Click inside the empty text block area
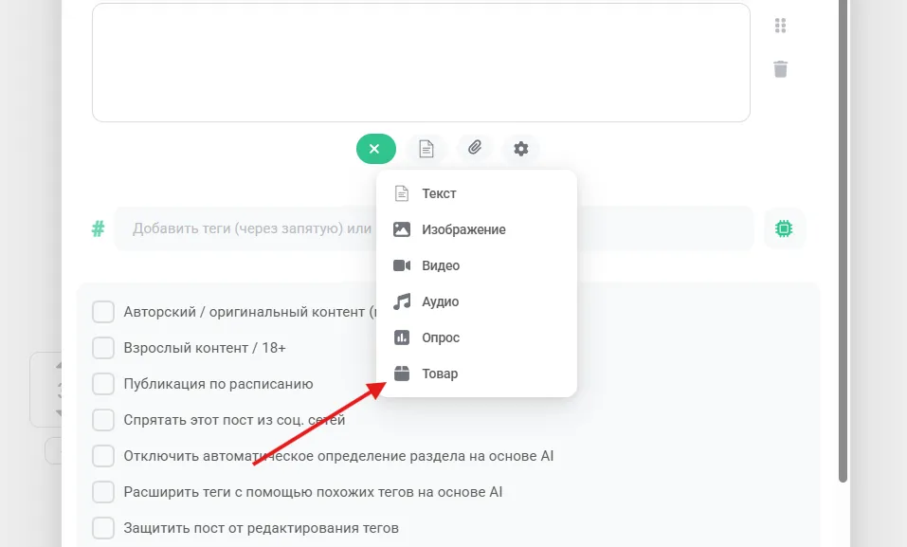 [x=421, y=63]
